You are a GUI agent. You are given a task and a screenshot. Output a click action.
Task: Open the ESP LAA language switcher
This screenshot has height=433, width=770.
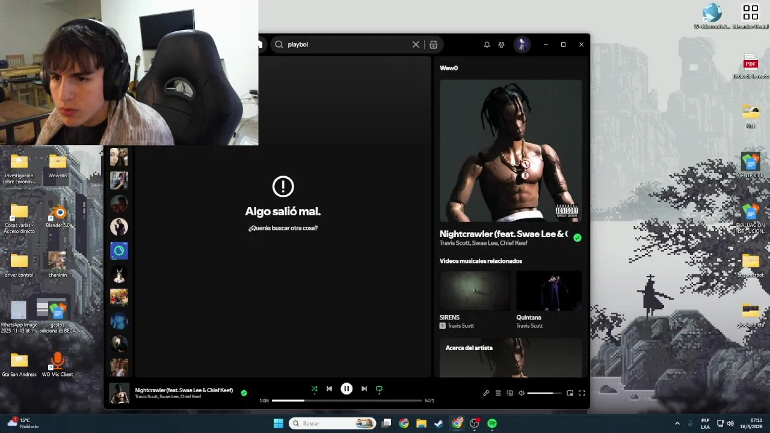coord(705,423)
